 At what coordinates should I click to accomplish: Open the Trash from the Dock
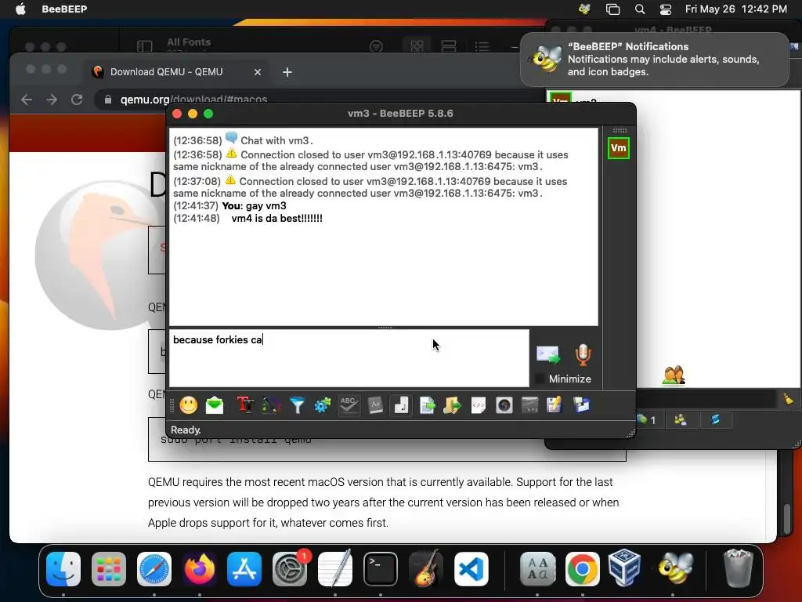tap(738, 569)
